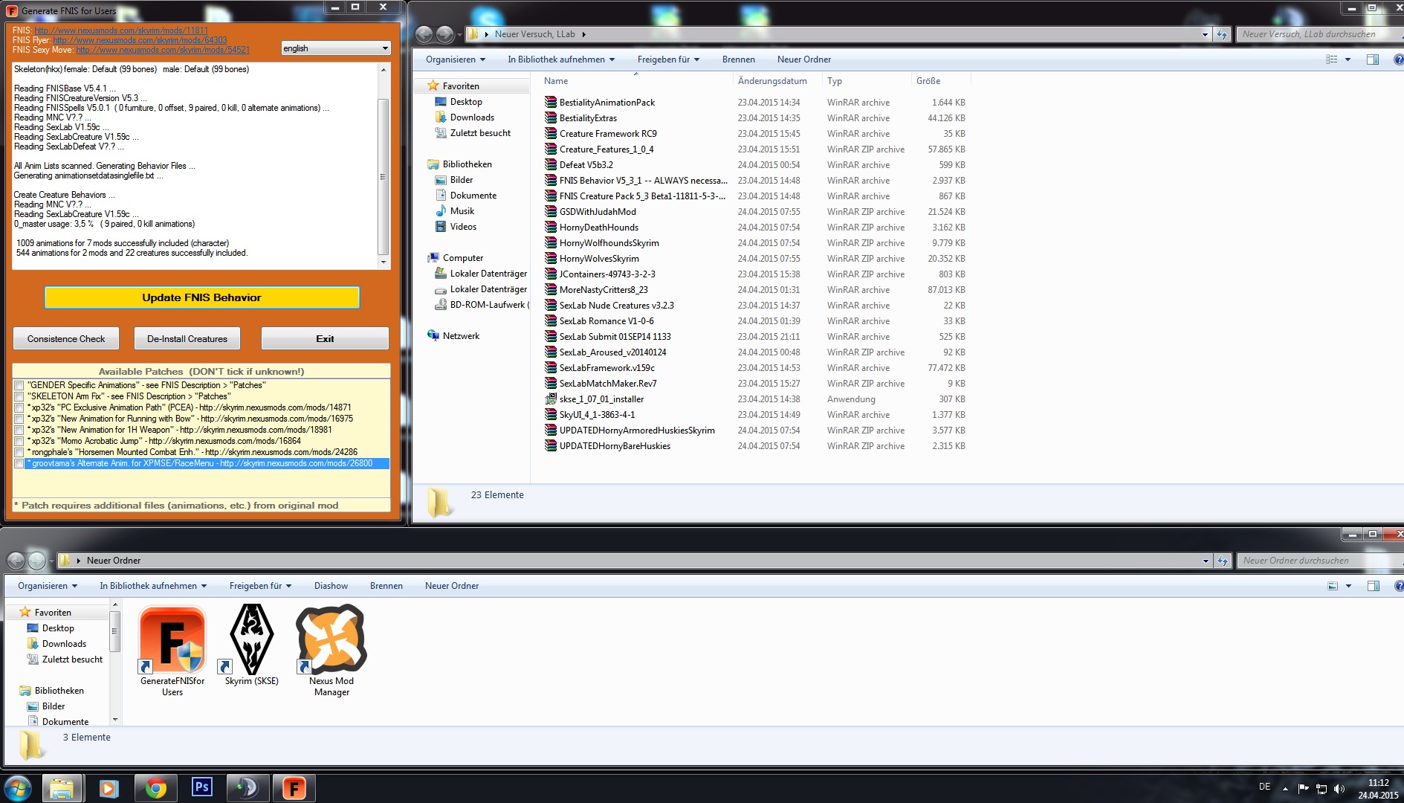Tick Horsemen Mounted Combat Enh. patch checkbox
This screenshot has height=803, width=1404.
point(19,452)
